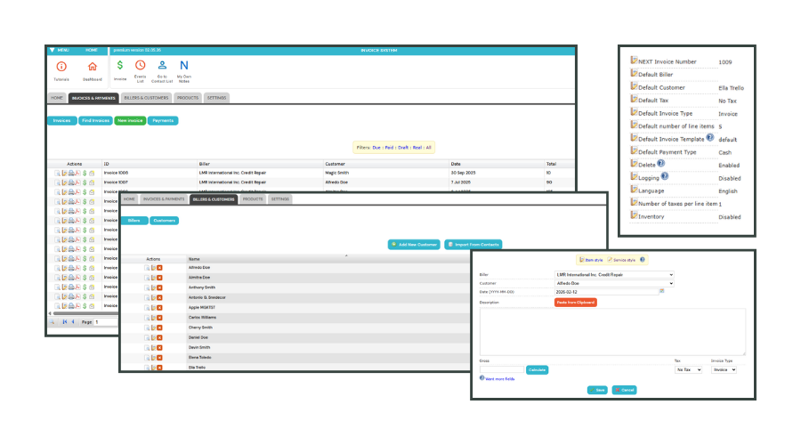The width and height of the screenshot is (801, 445).
Task: Go to first page icon in pager
Action: pyautogui.click(x=65, y=322)
